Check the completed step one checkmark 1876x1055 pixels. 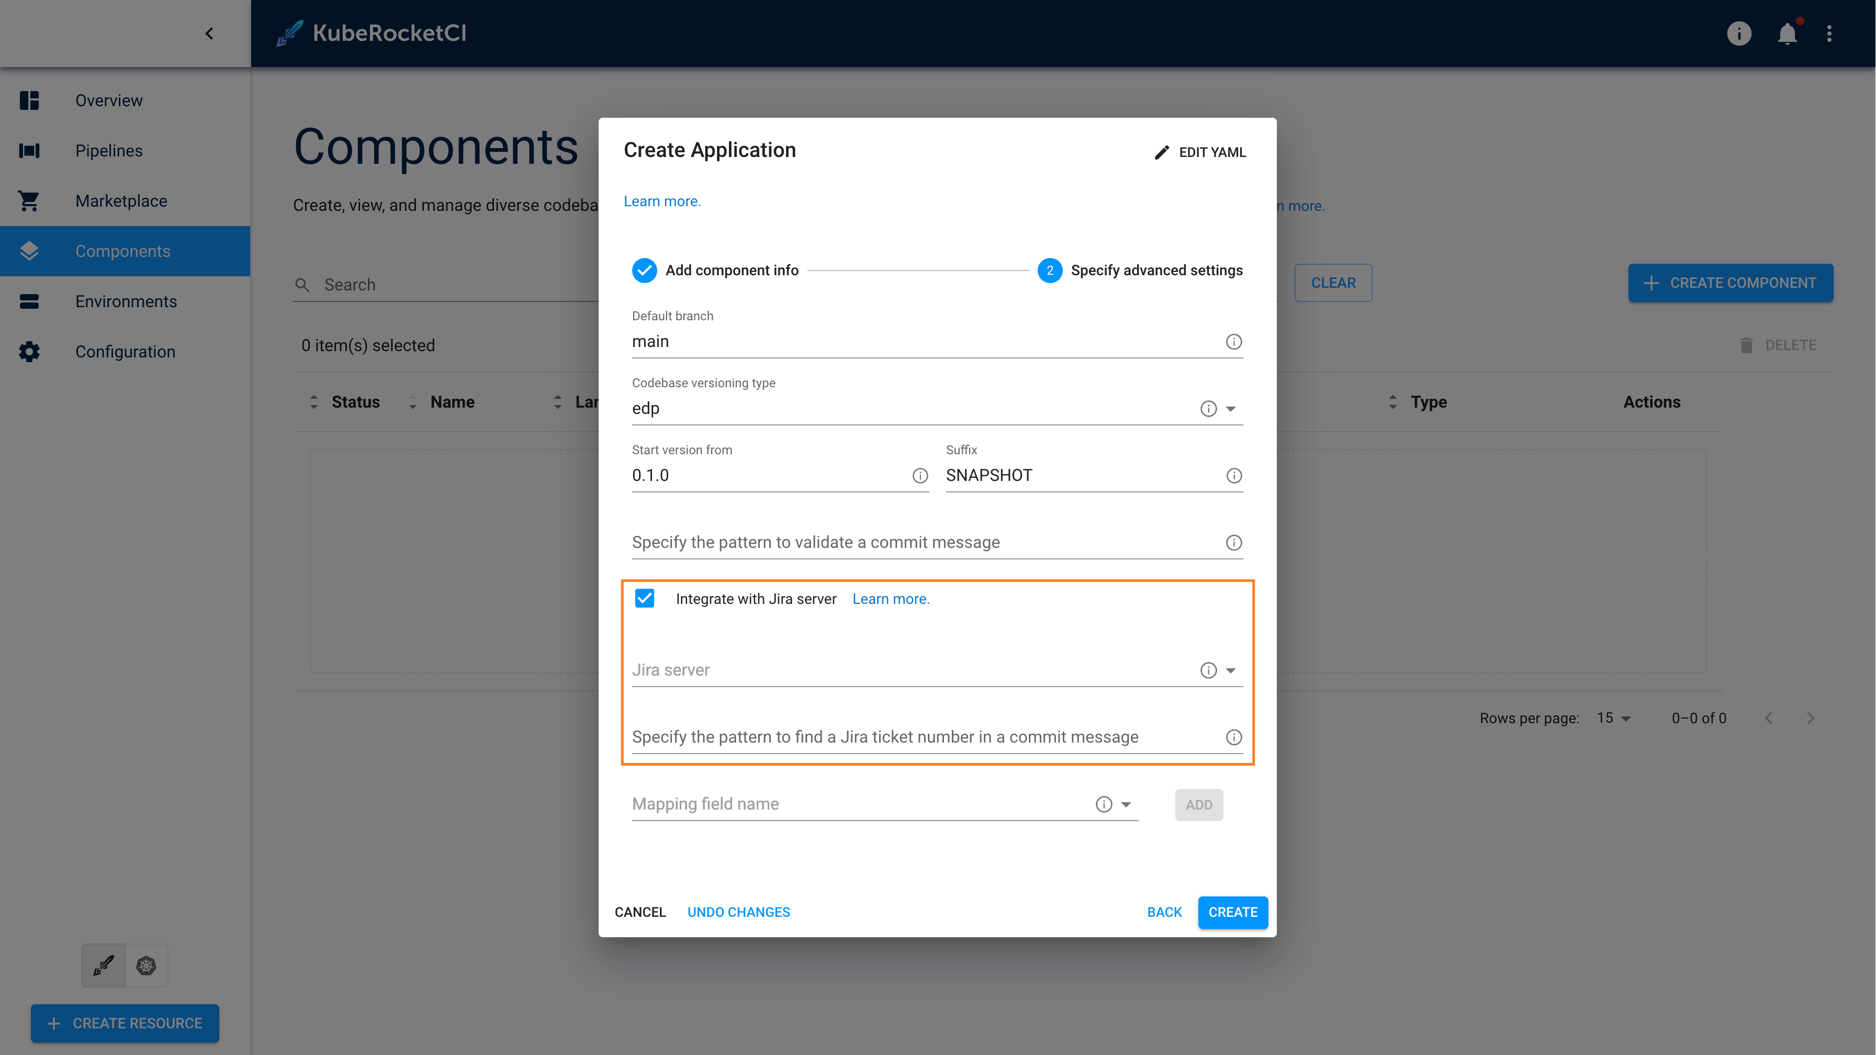644,271
